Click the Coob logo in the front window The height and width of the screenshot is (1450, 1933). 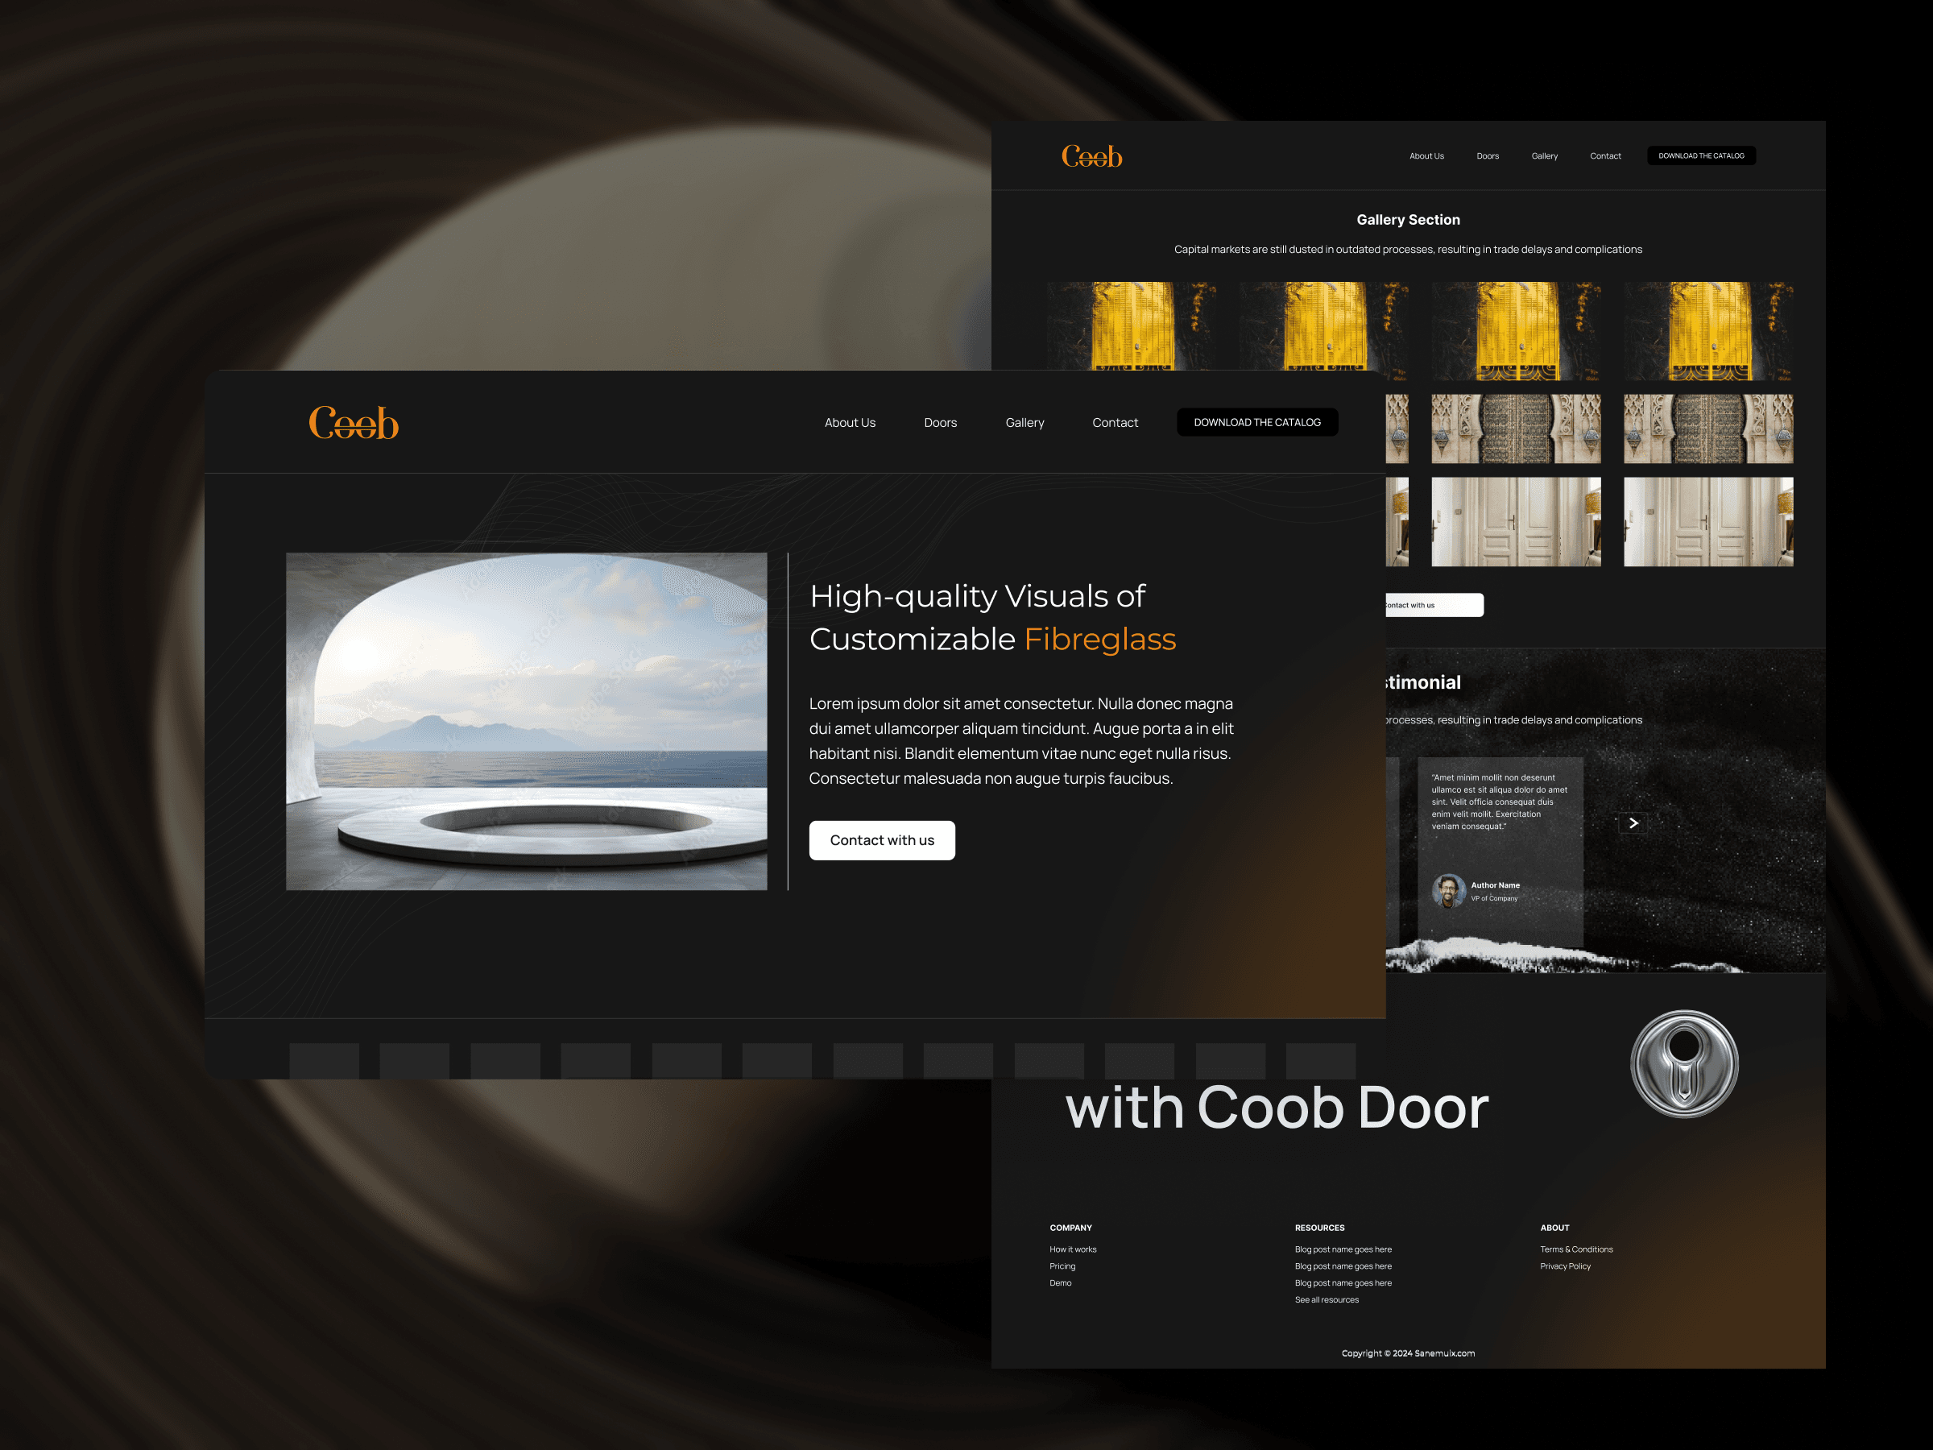354,422
